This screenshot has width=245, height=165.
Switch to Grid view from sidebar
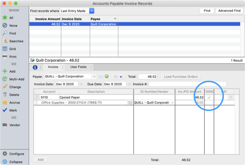click(5, 49)
